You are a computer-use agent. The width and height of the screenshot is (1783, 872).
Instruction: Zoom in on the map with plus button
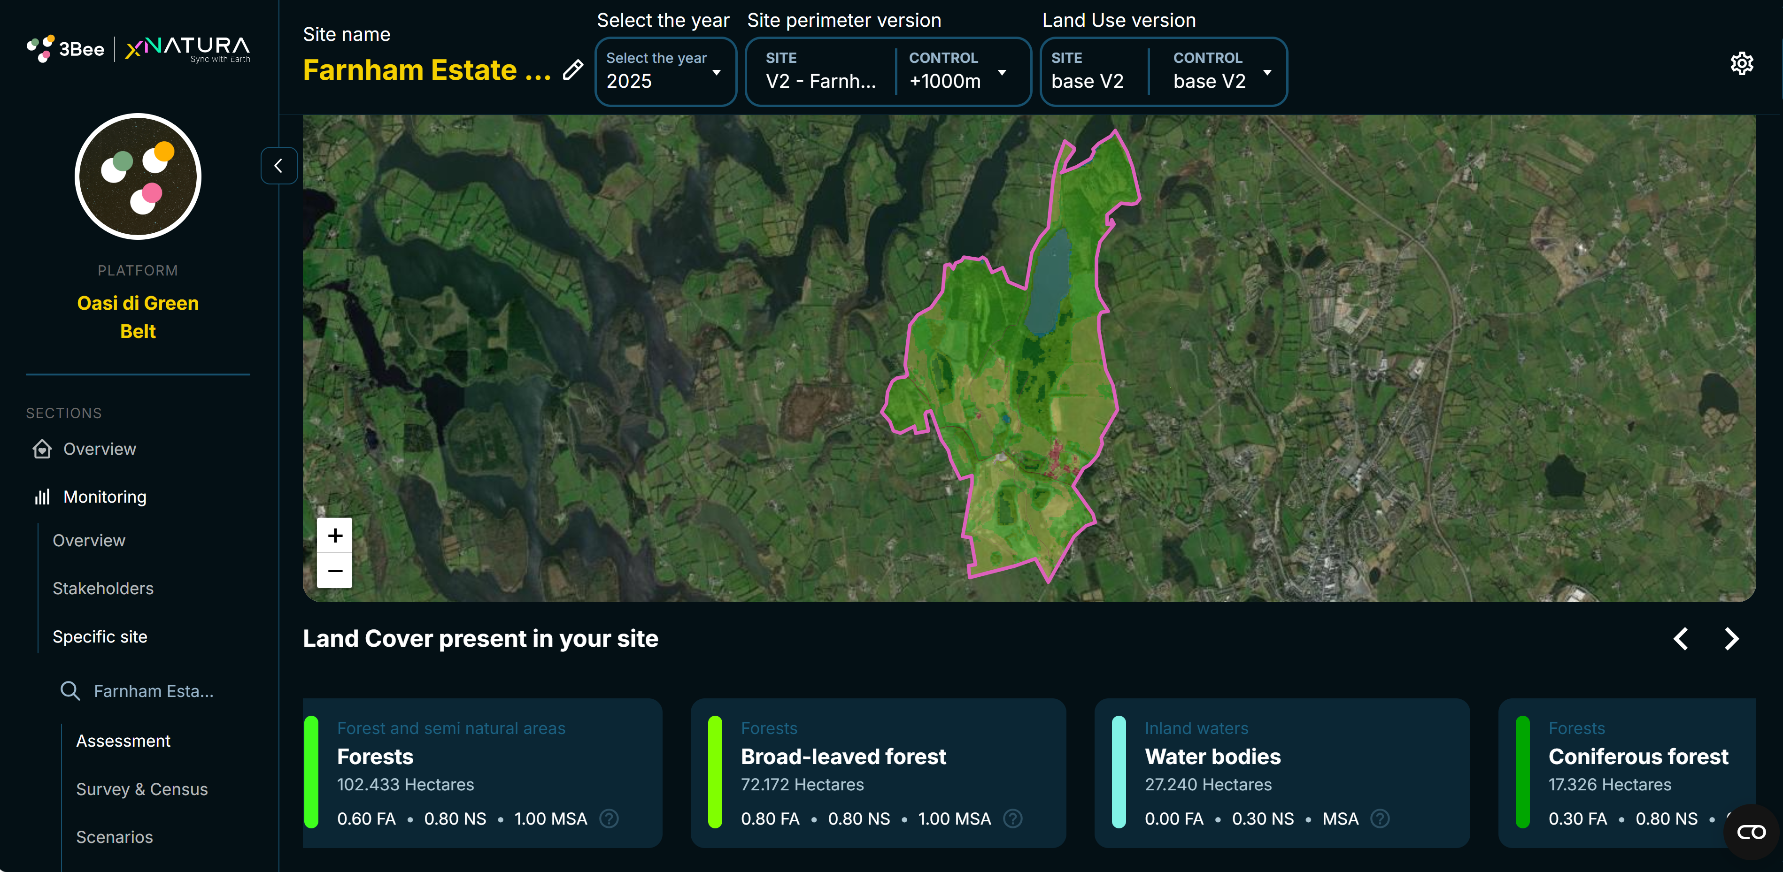click(x=334, y=536)
